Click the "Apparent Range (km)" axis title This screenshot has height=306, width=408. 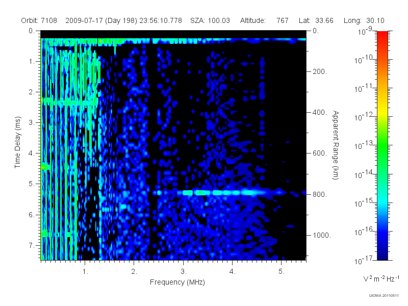tap(336, 145)
